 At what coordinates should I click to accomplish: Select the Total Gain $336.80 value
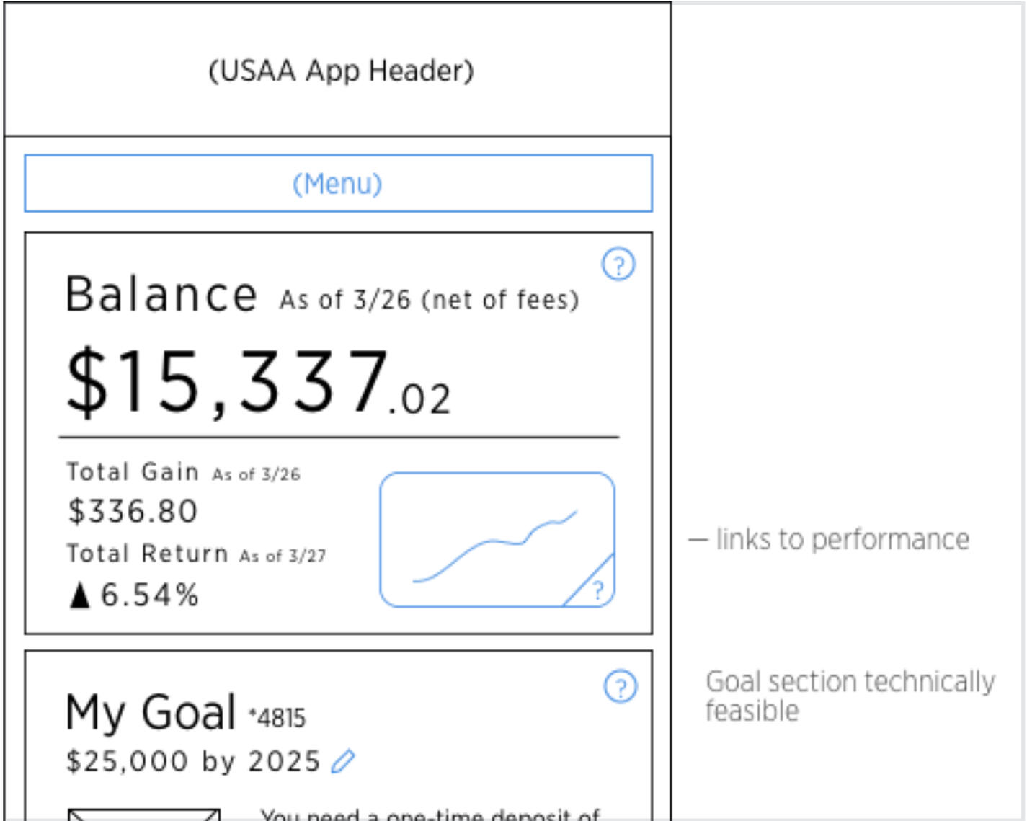coord(132,510)
